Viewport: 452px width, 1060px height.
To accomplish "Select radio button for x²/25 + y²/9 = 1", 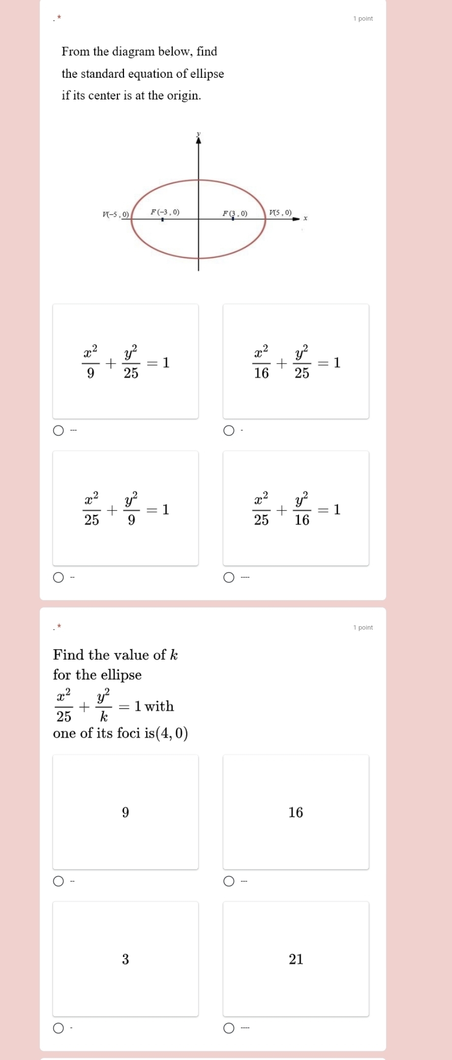I will coord(59,577).
